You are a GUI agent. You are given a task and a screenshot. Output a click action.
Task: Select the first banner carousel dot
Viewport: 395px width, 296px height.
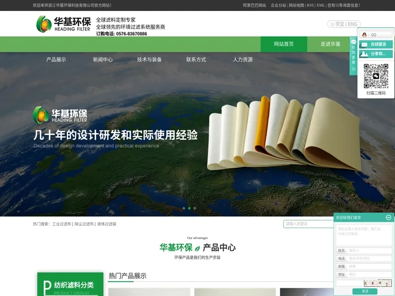[184, 208]
